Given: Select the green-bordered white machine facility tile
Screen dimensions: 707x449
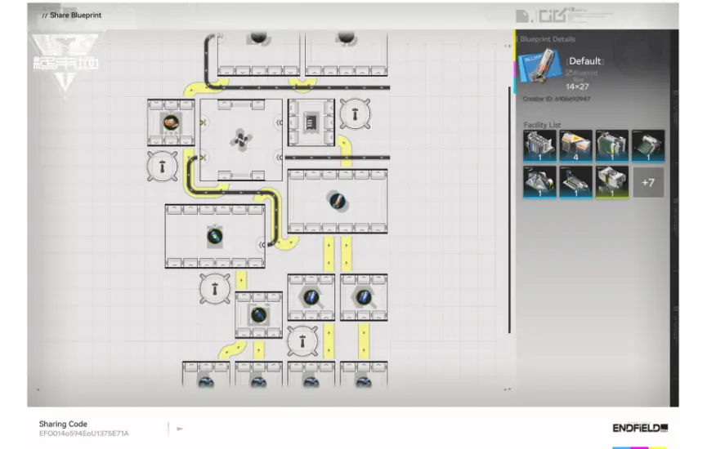Looking at the screenshot, I should pos(612,182).
